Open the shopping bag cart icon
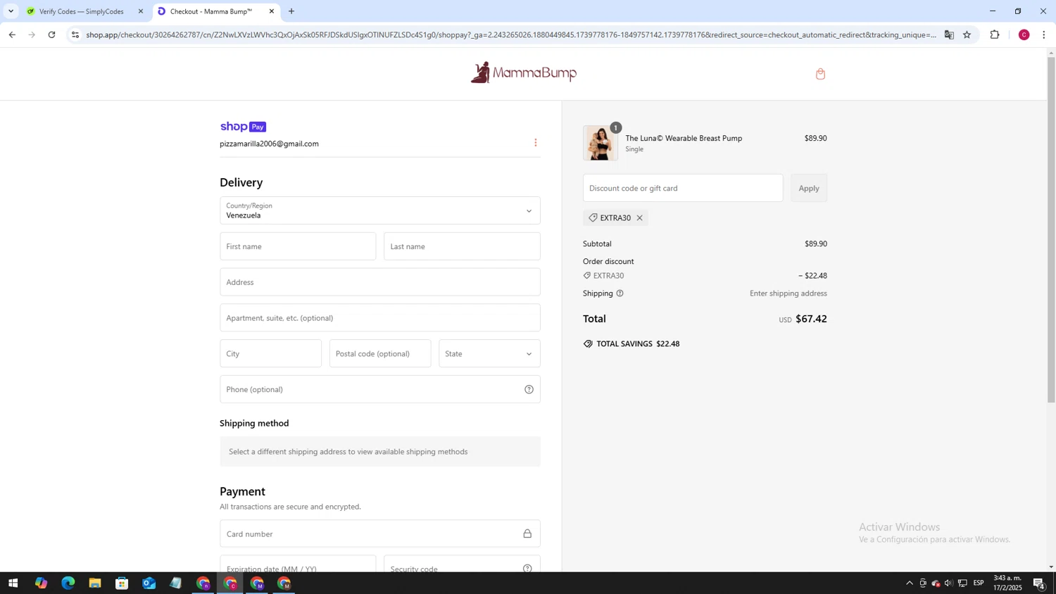The image size is (1056, 594). tap(820, 74)
